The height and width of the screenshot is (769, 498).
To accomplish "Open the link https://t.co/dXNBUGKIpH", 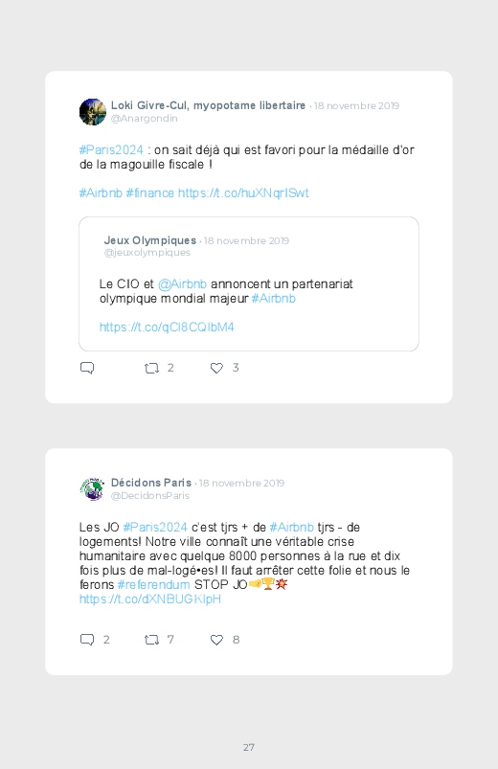I will (x=150, y=599).
